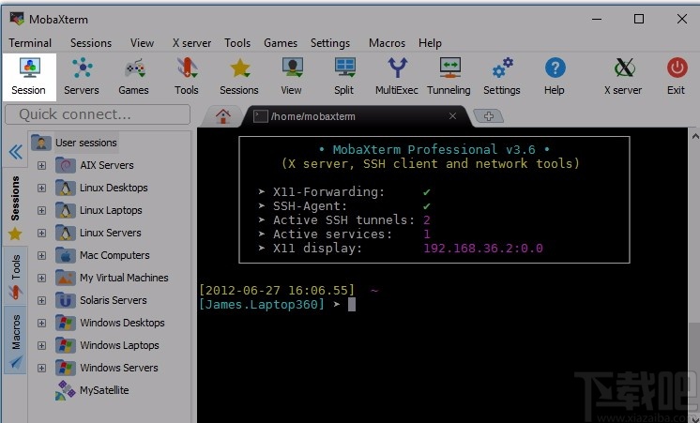Expand the Linux Desktops folder
Viewport: 700px width, 423px height.
point(41,188)
